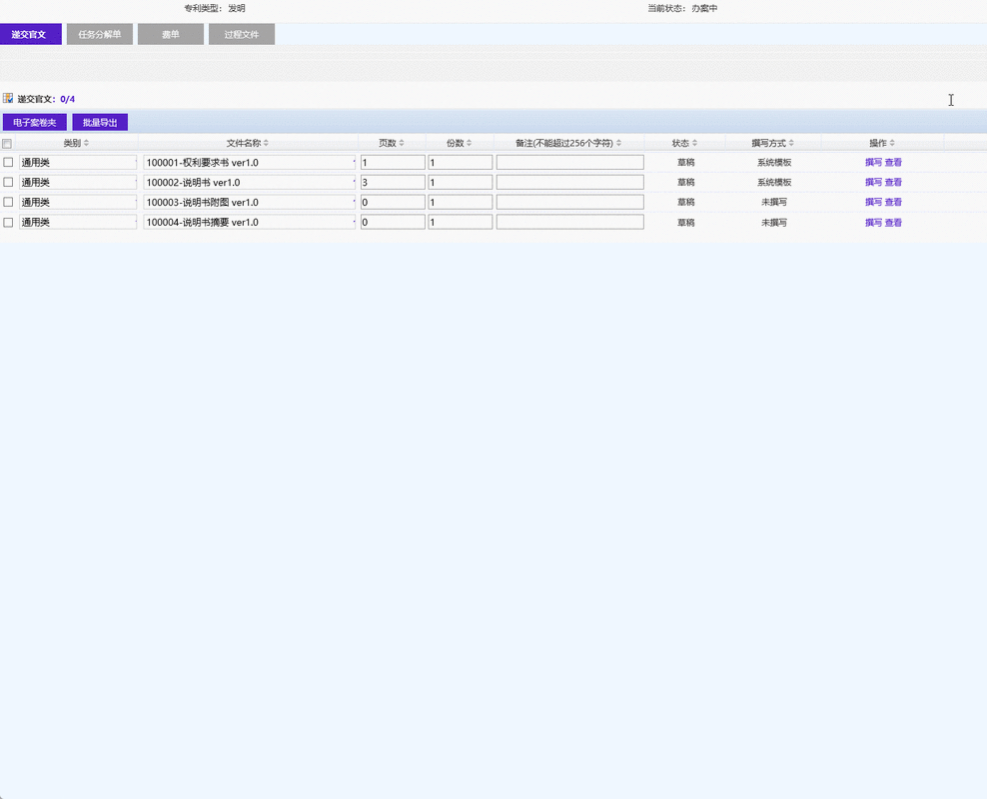987x799 pixels.
Task: Sort the table by the 类别 column arrows
Action: (x=86, y=143)
